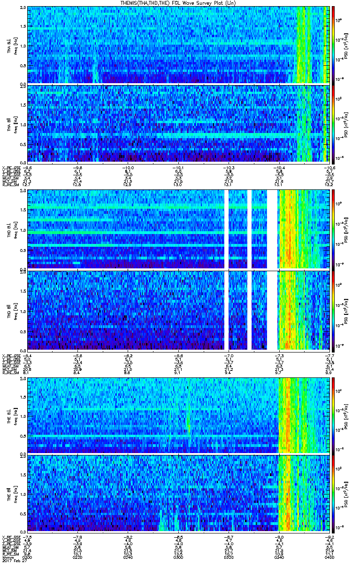
Task: Click the THE BII spectrogram panel
Action: pyautogui.click(x=179, y=493)
